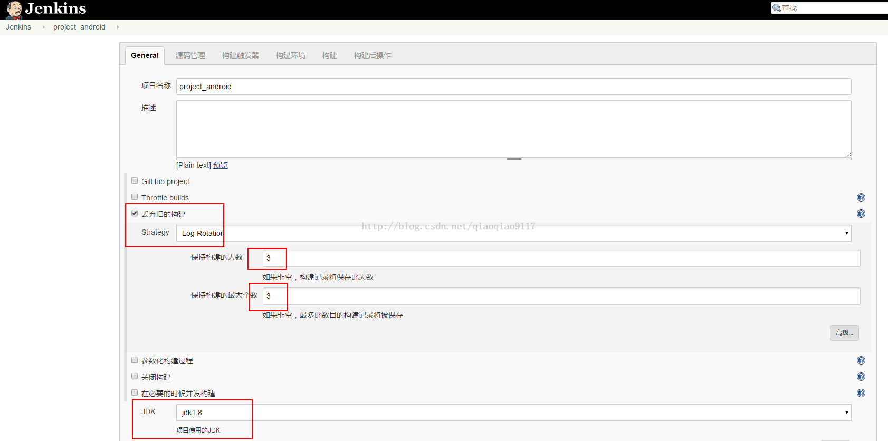Open the 构建环境 tab
Screen dimensions: 888x441
[x=291, y=55]
